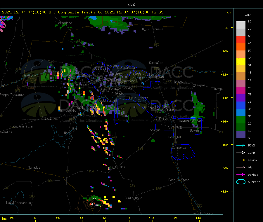Screen dimensions: 263x222
Task: Click the Atuel_Norte location label
Action: pyautogui.click(x=139, y=98)
